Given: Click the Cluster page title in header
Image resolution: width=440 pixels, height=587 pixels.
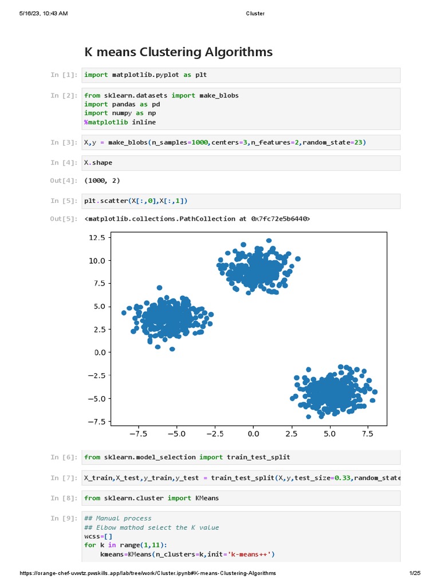Looking at the screenshot, I should click(255, 14).
